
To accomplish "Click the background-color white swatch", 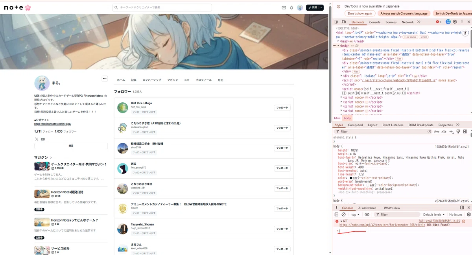I will 368,185.
